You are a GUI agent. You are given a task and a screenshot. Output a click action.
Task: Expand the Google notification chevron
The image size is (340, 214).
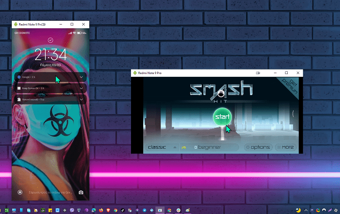click(x=81, y=77)
